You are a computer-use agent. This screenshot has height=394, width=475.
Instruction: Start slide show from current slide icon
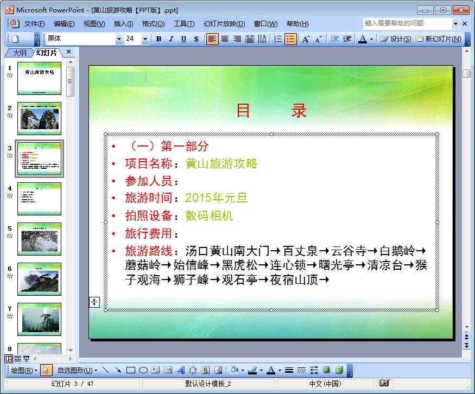pyautogui.click(x=27, y=359)
